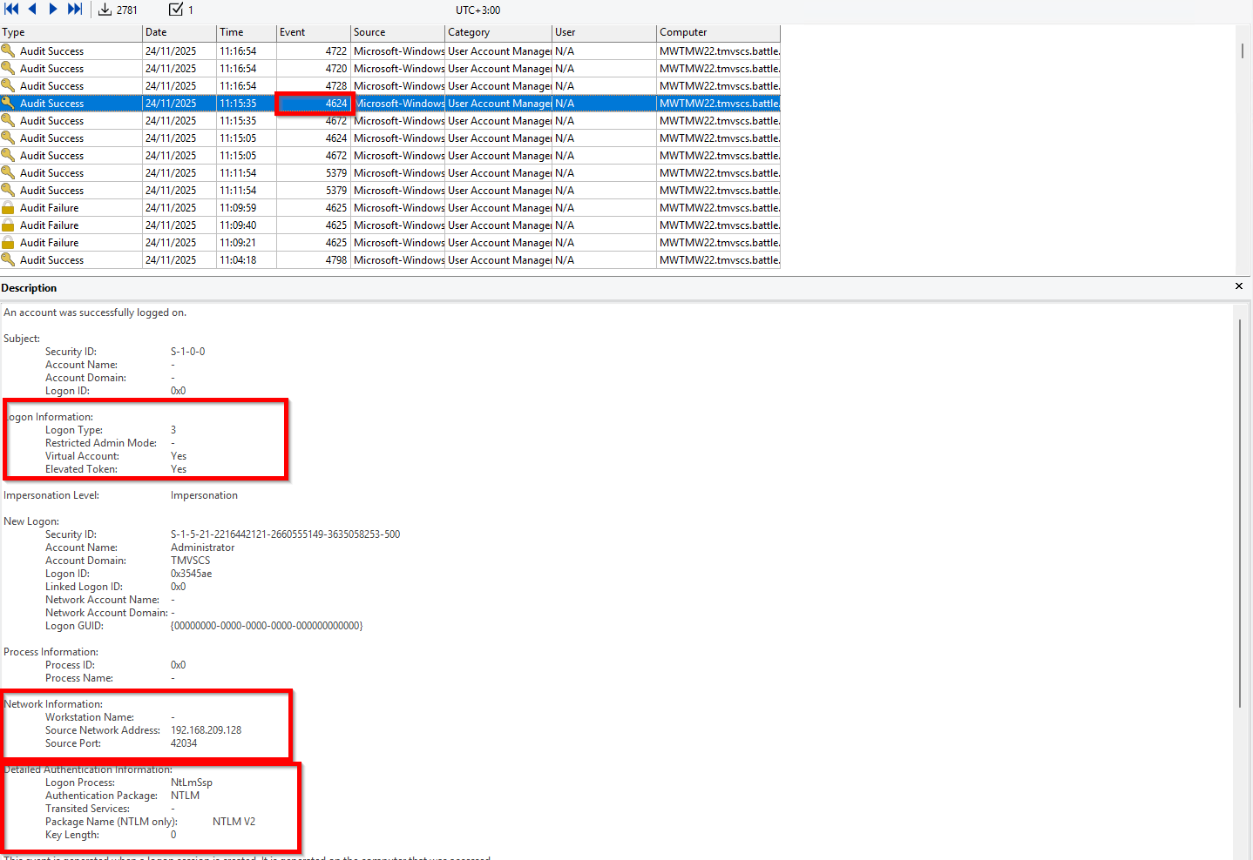Click the lock icon of the 11:09:59 failure
The height and width of the screenshot is (860, 1253).
coord(8,207)
